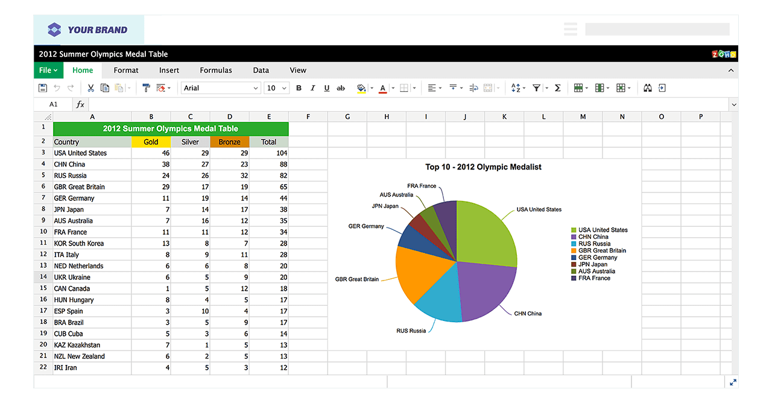Toggle Underline formatting

point(327,88)
